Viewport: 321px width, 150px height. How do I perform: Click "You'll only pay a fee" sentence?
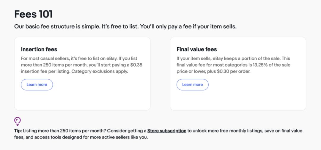pyautogui.click(x=188, y=27)
